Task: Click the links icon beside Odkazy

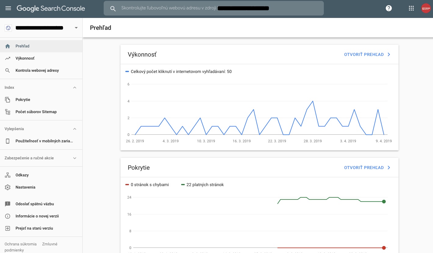Action: [8, 175]
